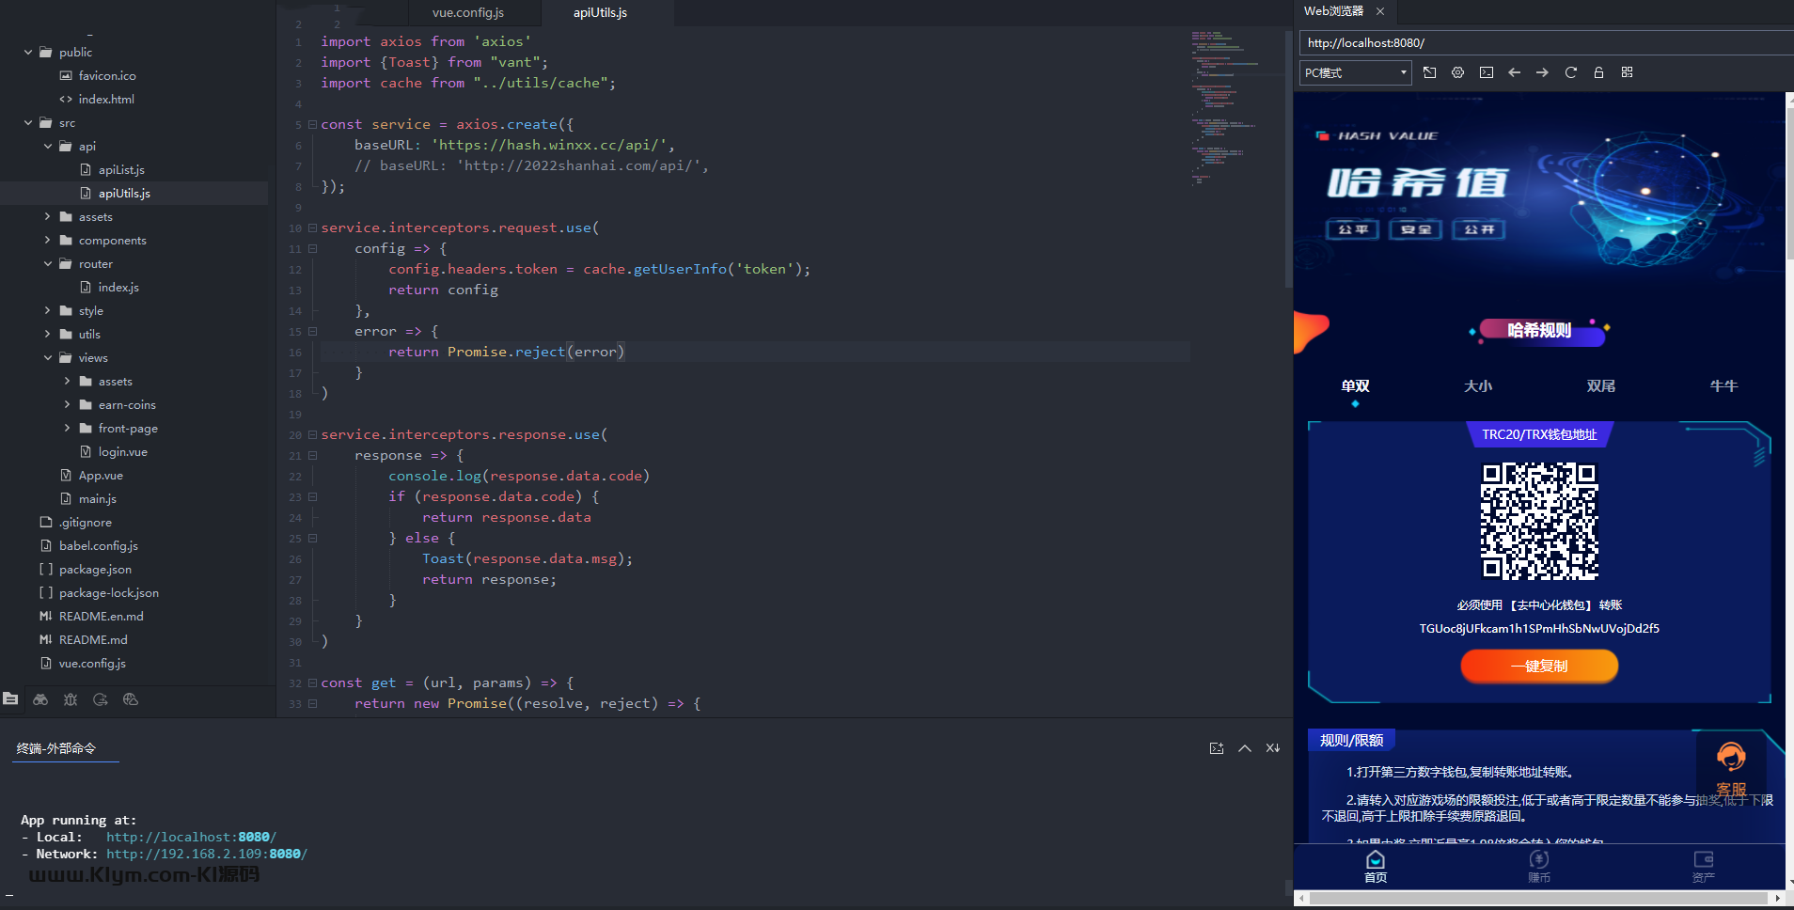1794x910 pixels.
Task: Open package.json in the file tree
Action: (x=95, y=570)
